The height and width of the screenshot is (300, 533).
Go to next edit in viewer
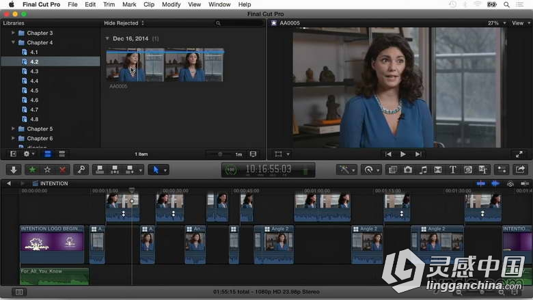point(418,154)
